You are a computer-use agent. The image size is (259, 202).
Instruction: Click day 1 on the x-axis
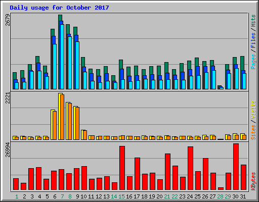(x=17, y=196)
